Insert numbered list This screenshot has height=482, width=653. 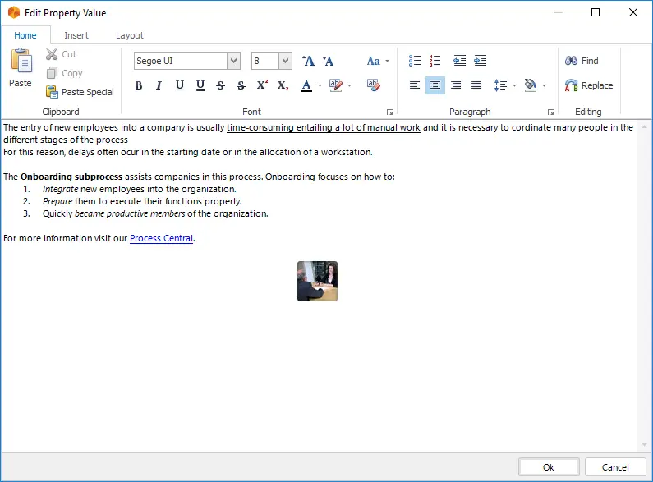[435, 61]
